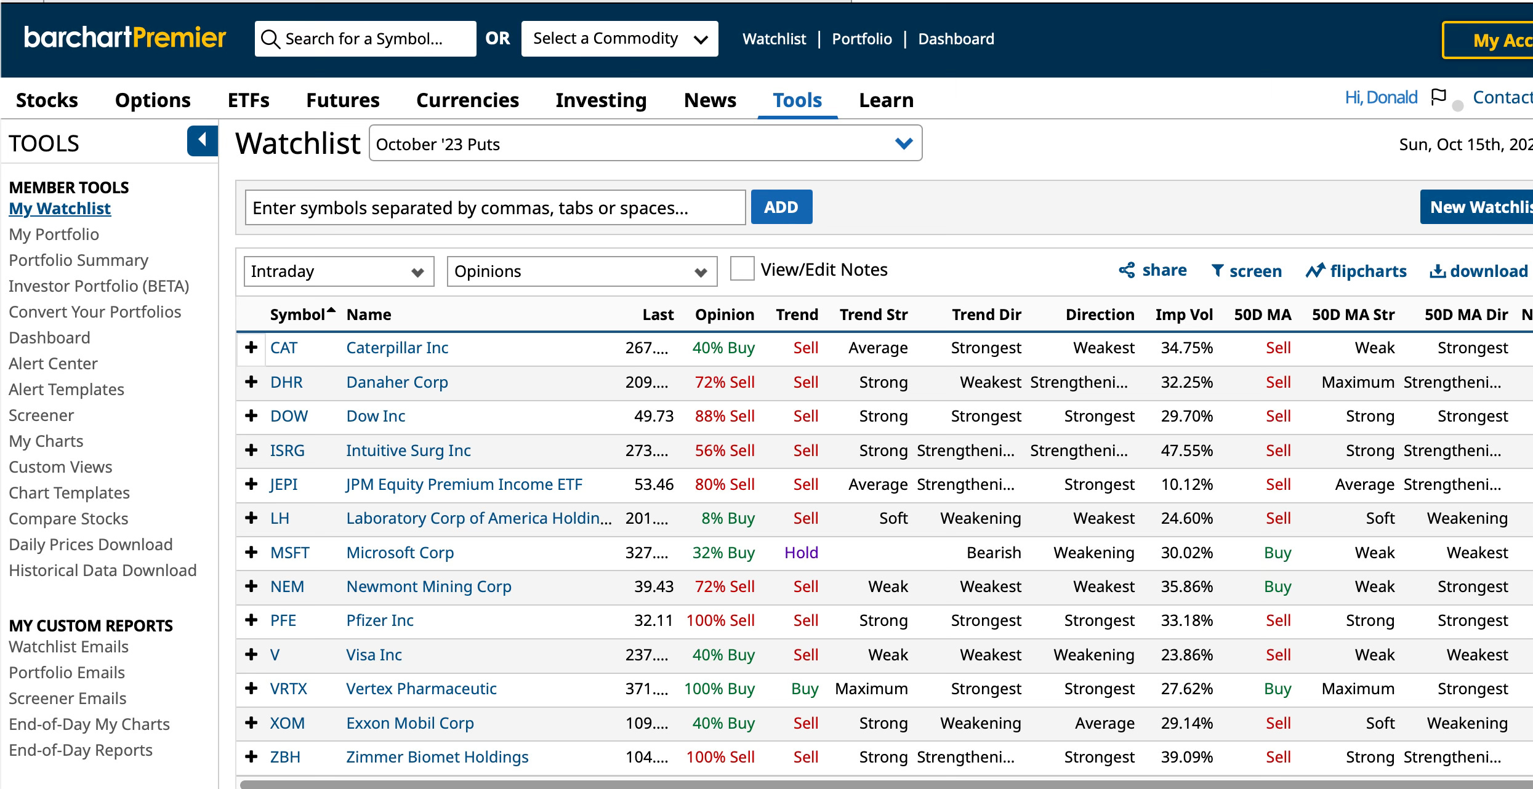The image size is (1533, 789).
Task: Open the Screener sidebar link
Action: pos(41,415)
